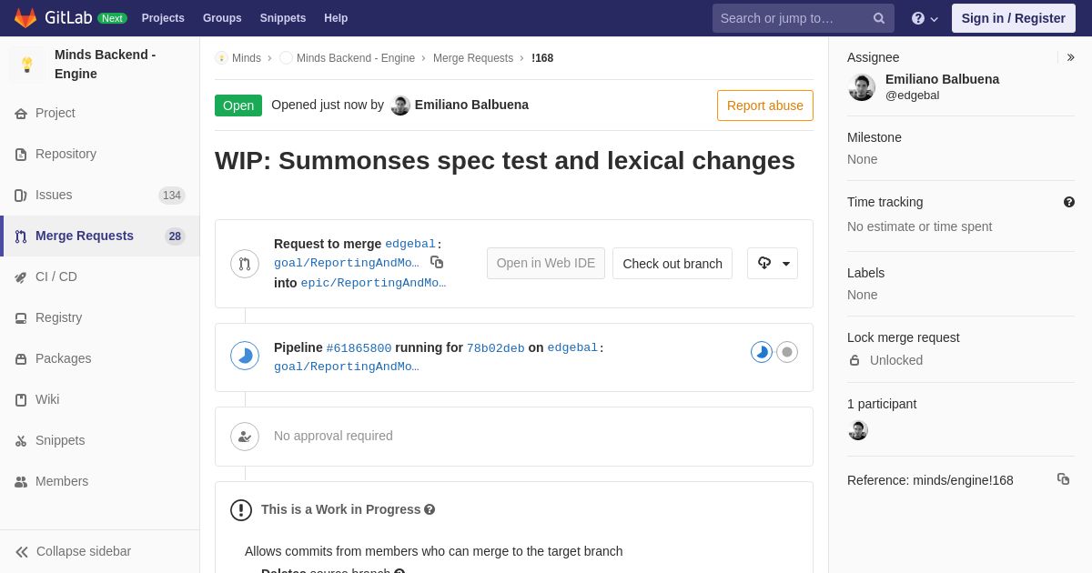This screenshot has width=1092, height=573.
Task: Collapse the right sidebar with double chevron
Action: pyautogui.click(x=1070, y=57)
